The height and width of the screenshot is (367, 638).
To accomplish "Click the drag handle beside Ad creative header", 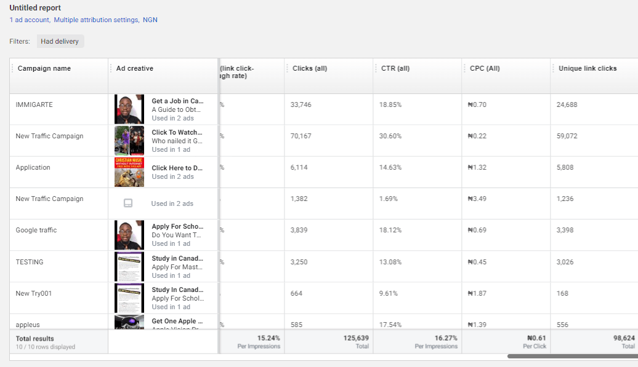I will pyautogui.click(x=111, y=68).
